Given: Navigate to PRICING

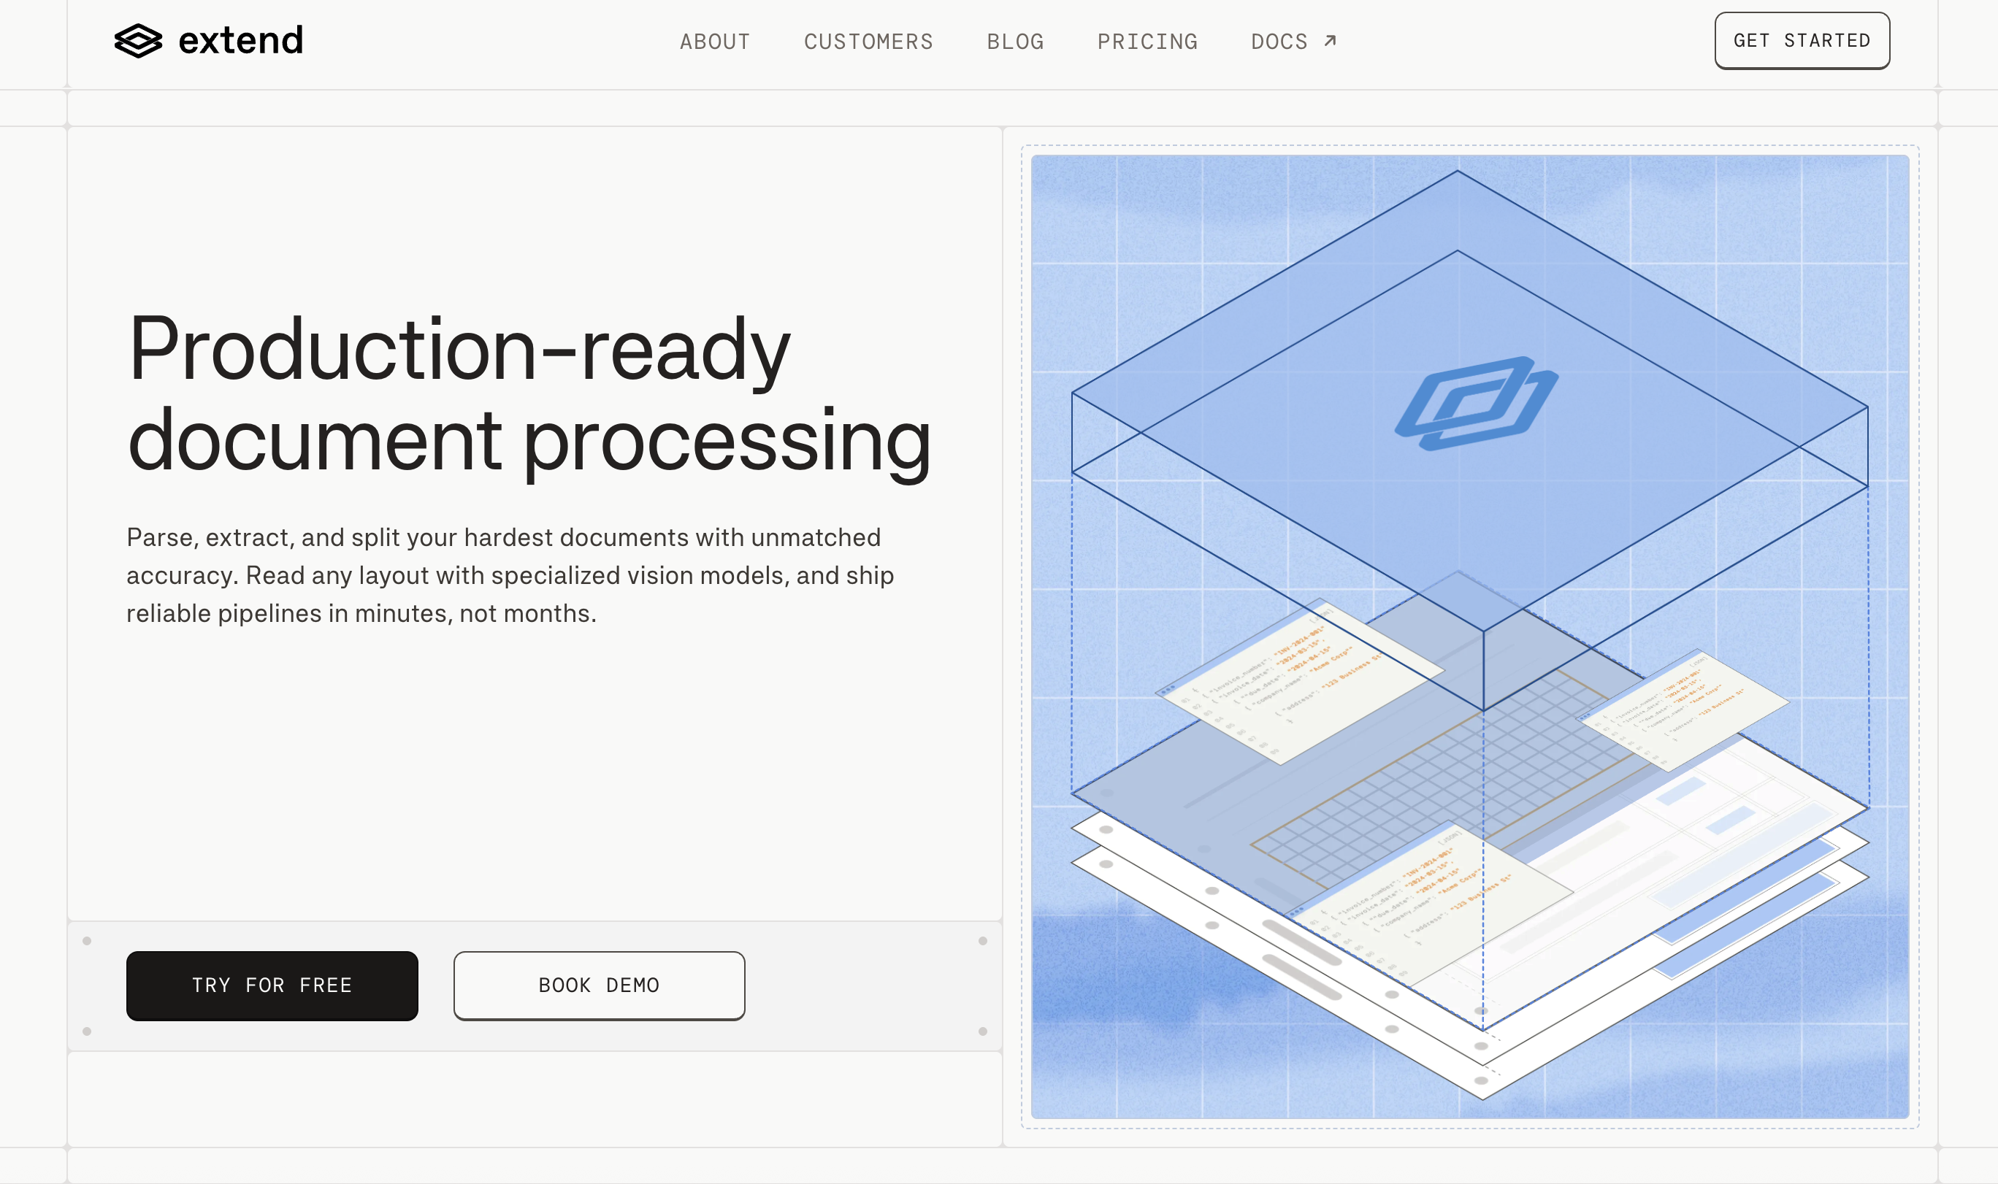Looking at the screenshot, I should [x=1147, y=42].
